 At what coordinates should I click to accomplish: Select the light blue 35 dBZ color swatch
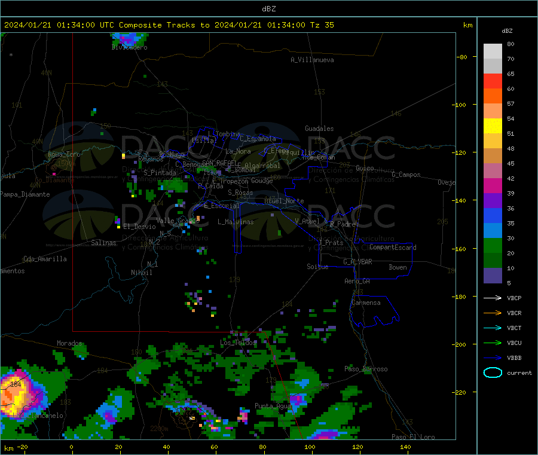point(493,231)
